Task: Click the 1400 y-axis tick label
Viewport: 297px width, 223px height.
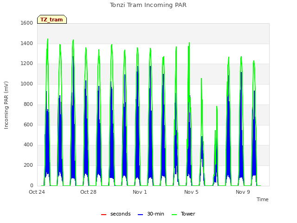Action: [27, 43]
